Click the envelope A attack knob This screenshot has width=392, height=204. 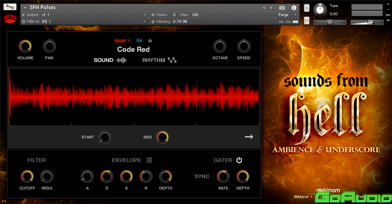[87, 176]
